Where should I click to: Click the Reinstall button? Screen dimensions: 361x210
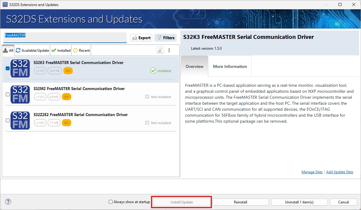[x=241, y=202]
